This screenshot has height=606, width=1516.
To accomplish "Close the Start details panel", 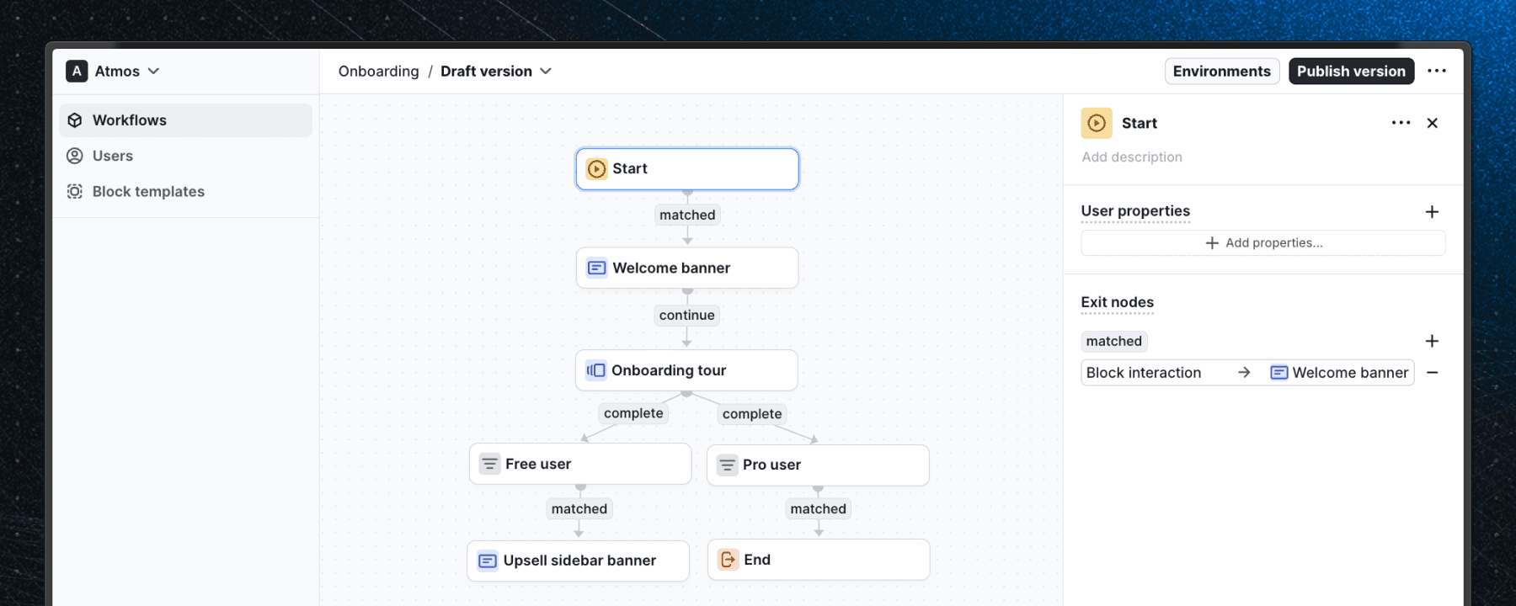I will point(1432,123).
